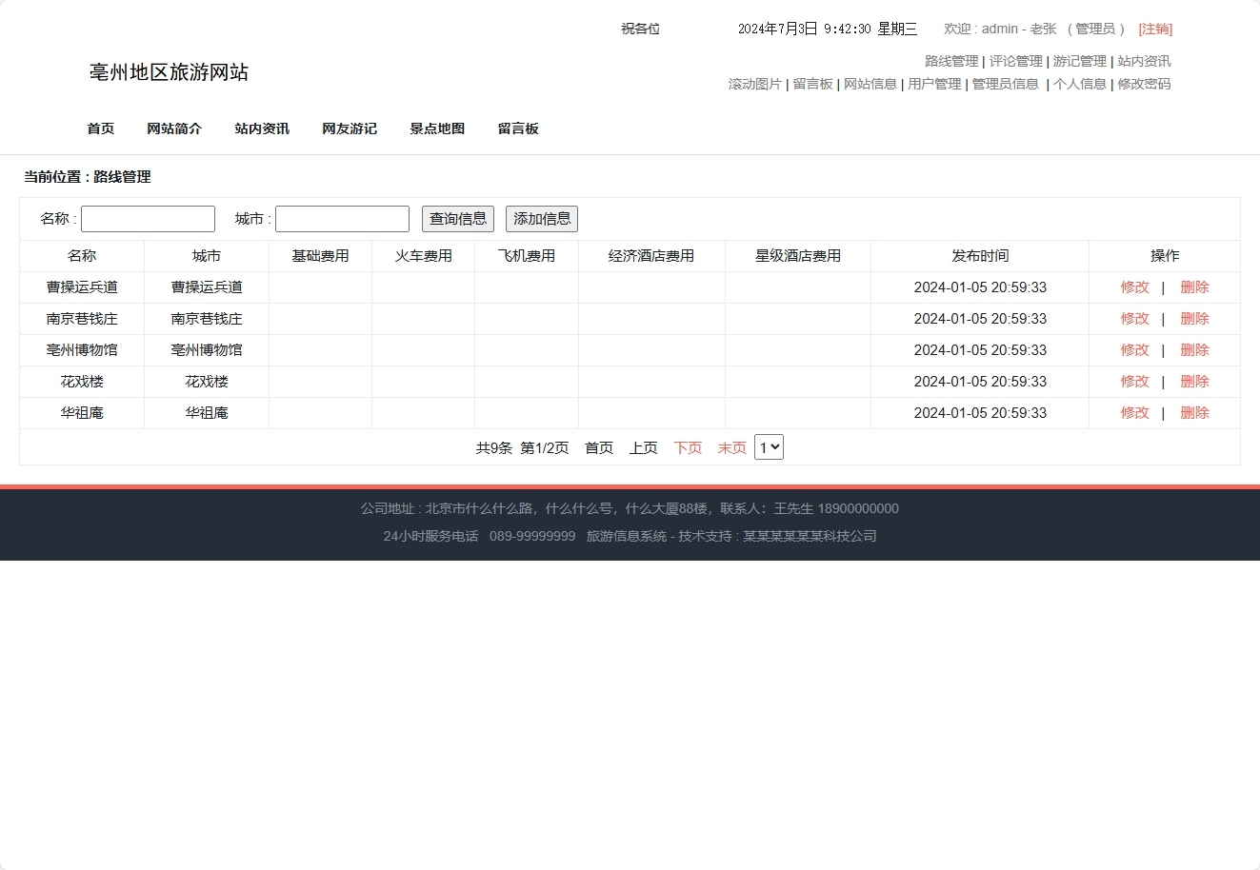The width and height of the screenshot is (1260, 870).
Task: Click 修改 for 南京巷钱庄 row
Action: (x=1135, y=319)
